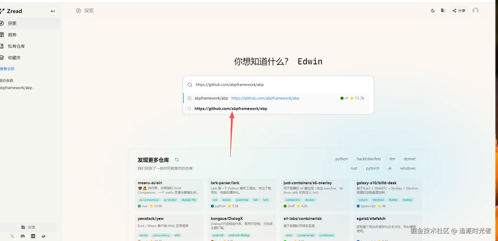Click the ai-companion tag
The image size is (498, 241).
pos(149,200)
